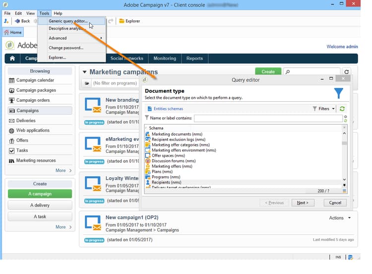Open the Help menu
The width and height of the screenshot is (372, 274).
coord(58,13)
